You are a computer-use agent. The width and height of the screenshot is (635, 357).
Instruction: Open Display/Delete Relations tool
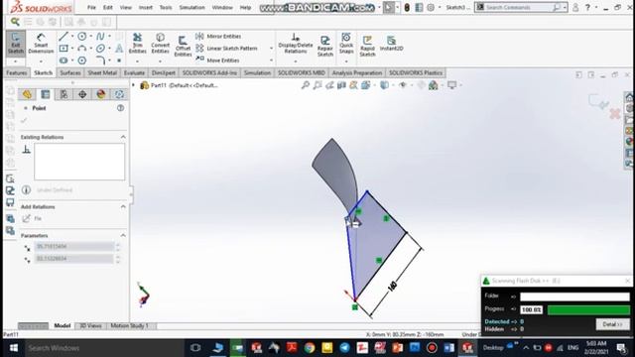[x=296, y=44]
